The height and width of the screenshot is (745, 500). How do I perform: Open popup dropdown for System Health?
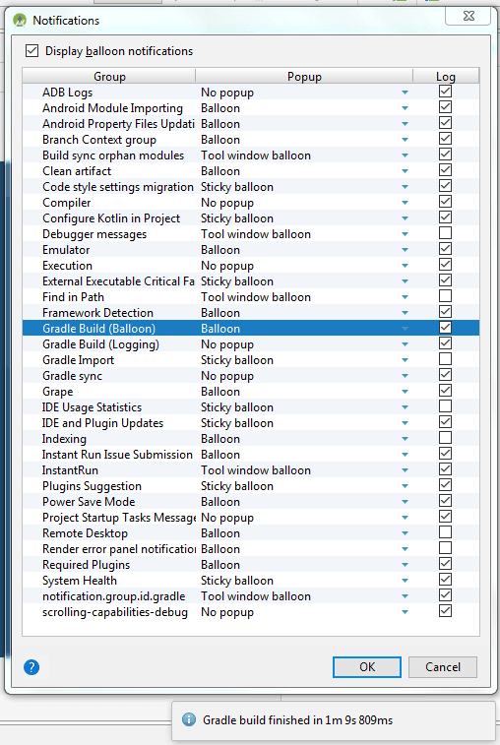(x=405, y=581)
